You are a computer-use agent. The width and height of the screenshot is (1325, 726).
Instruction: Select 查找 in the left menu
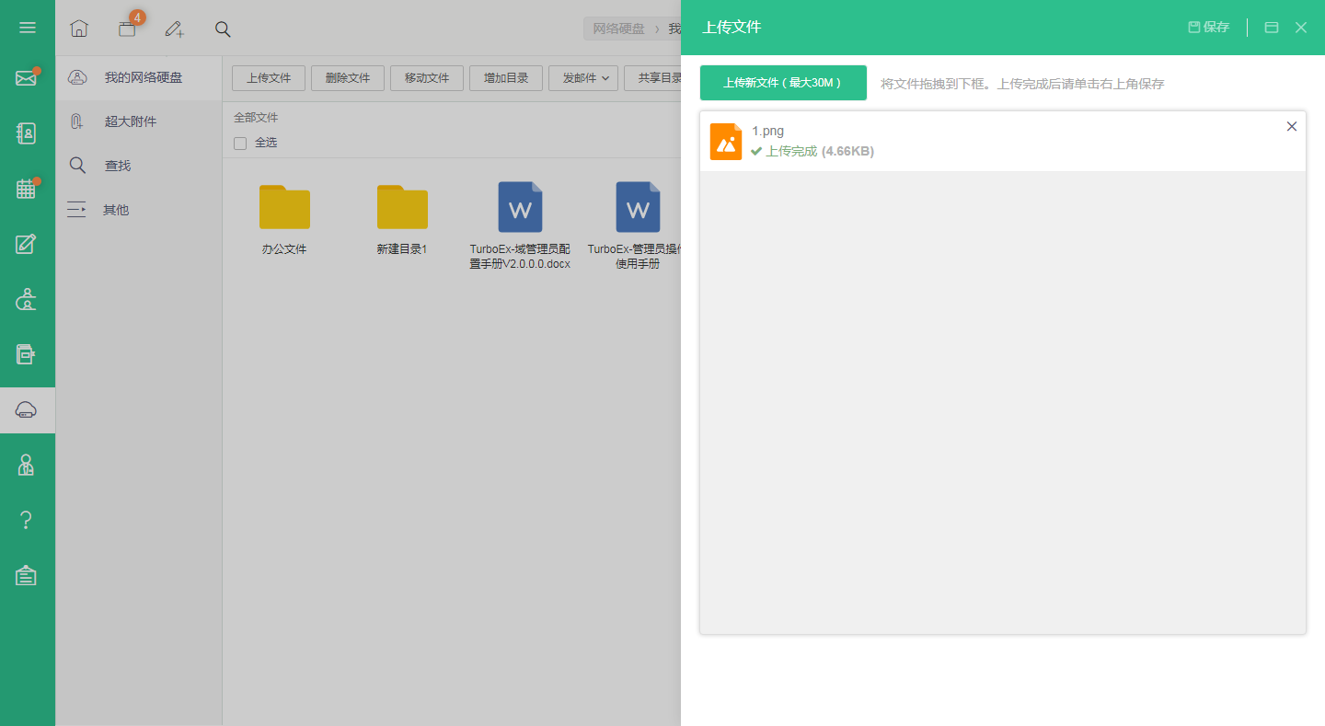point(139,166)
